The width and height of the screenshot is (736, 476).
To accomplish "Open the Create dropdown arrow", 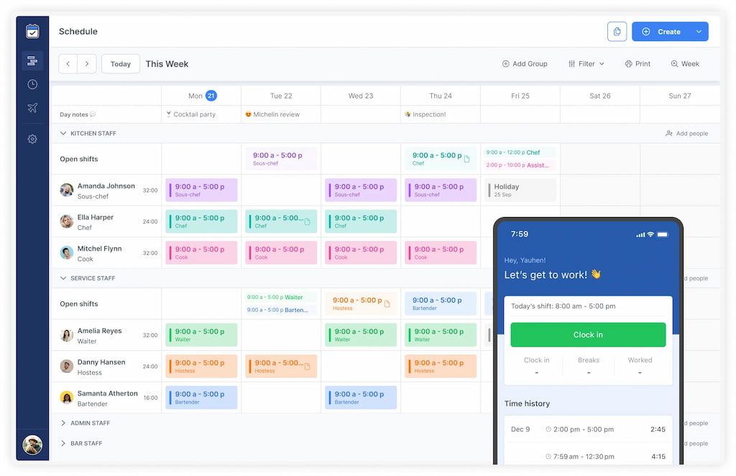I will [699, 32].
